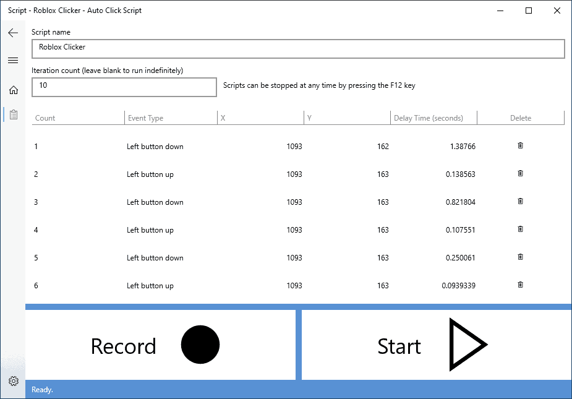Image resolution: width=572 pixels, height=399 pixels.
Task: Click the Count column header
Action: [46, 118]
